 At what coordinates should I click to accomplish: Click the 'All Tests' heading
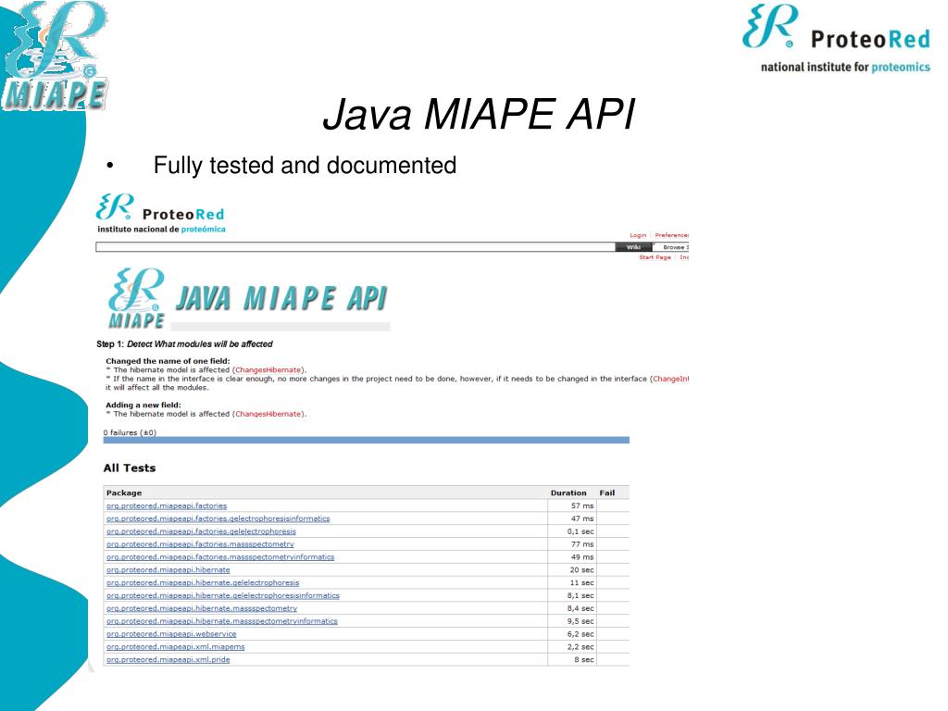pyautogui.click(x=130, y=468)
